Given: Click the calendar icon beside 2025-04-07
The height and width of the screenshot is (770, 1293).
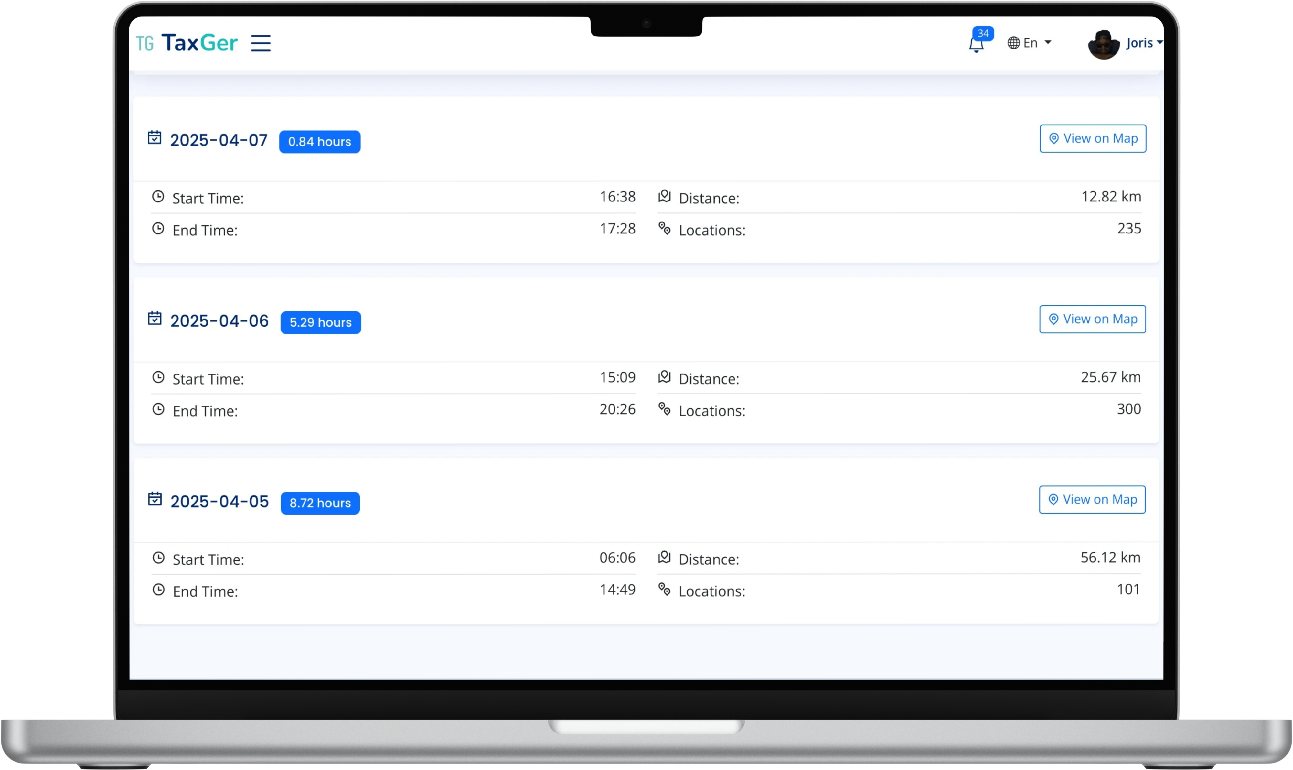Looking at the screenshot, I should pos(155,137).
